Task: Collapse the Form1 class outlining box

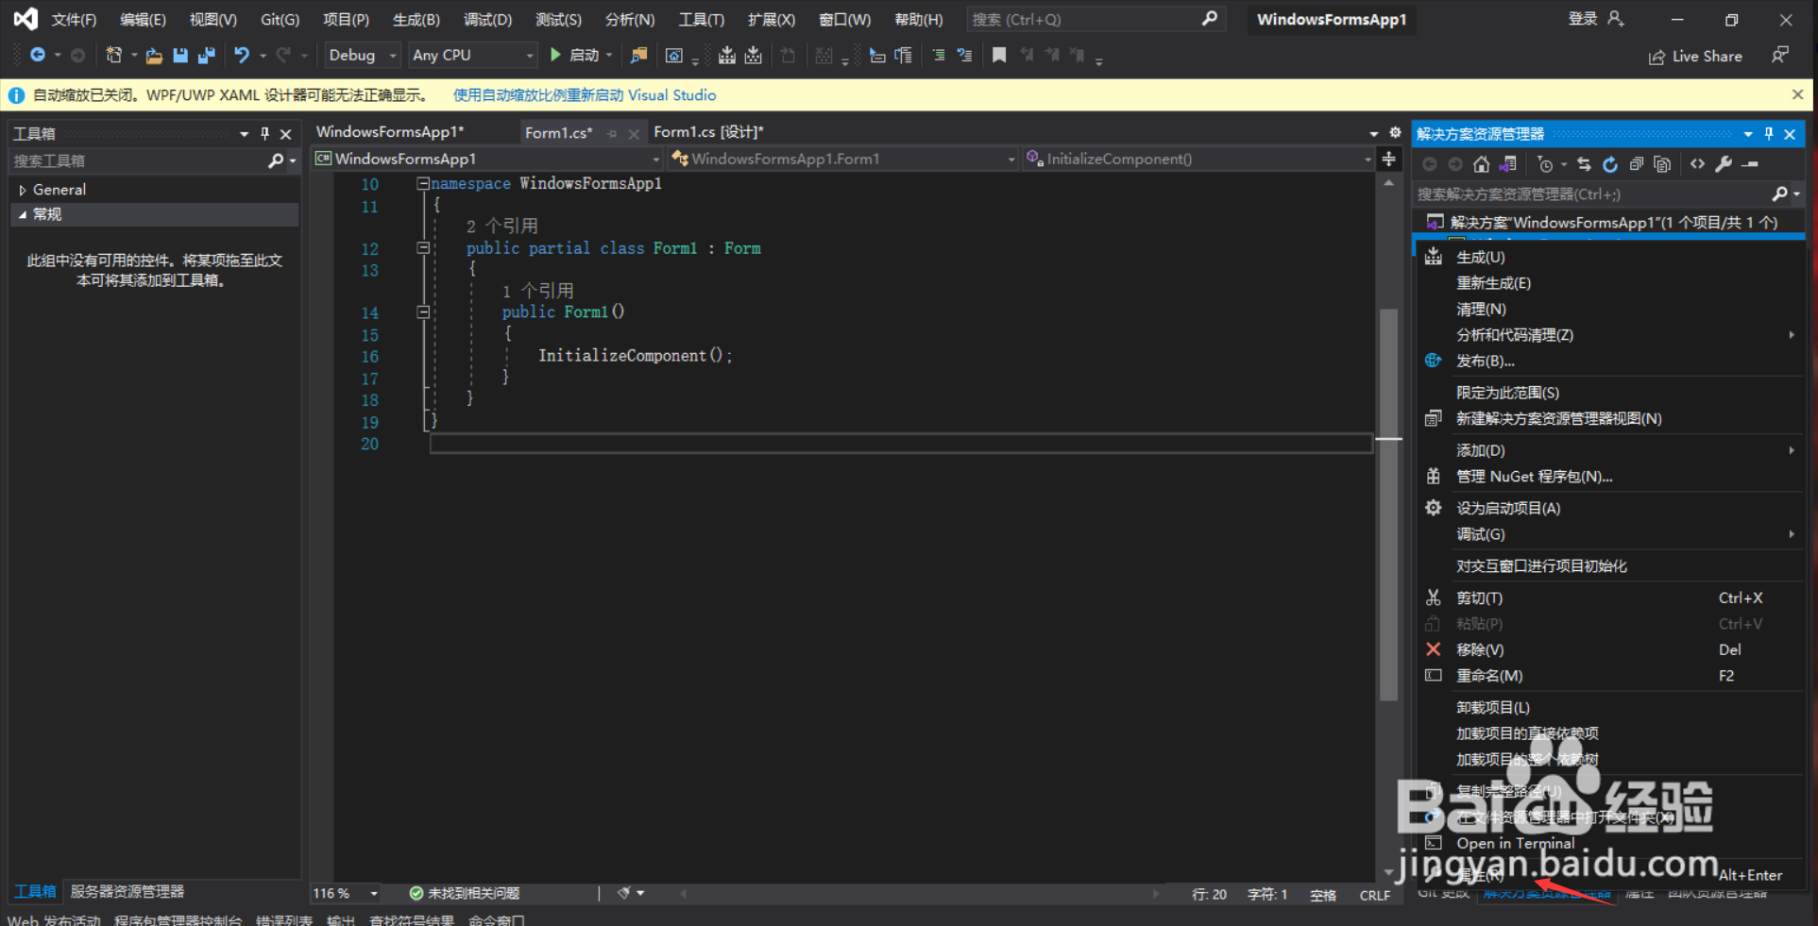Action: pyautogui.click(x=423, y=248)
